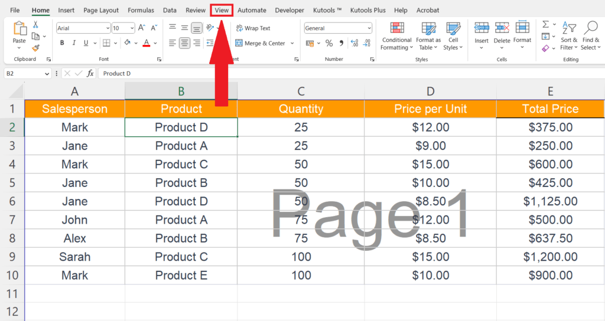Activate the Format Painter brush
The height and width of the screenshot is (321, 605).
[x=35, y=48]
